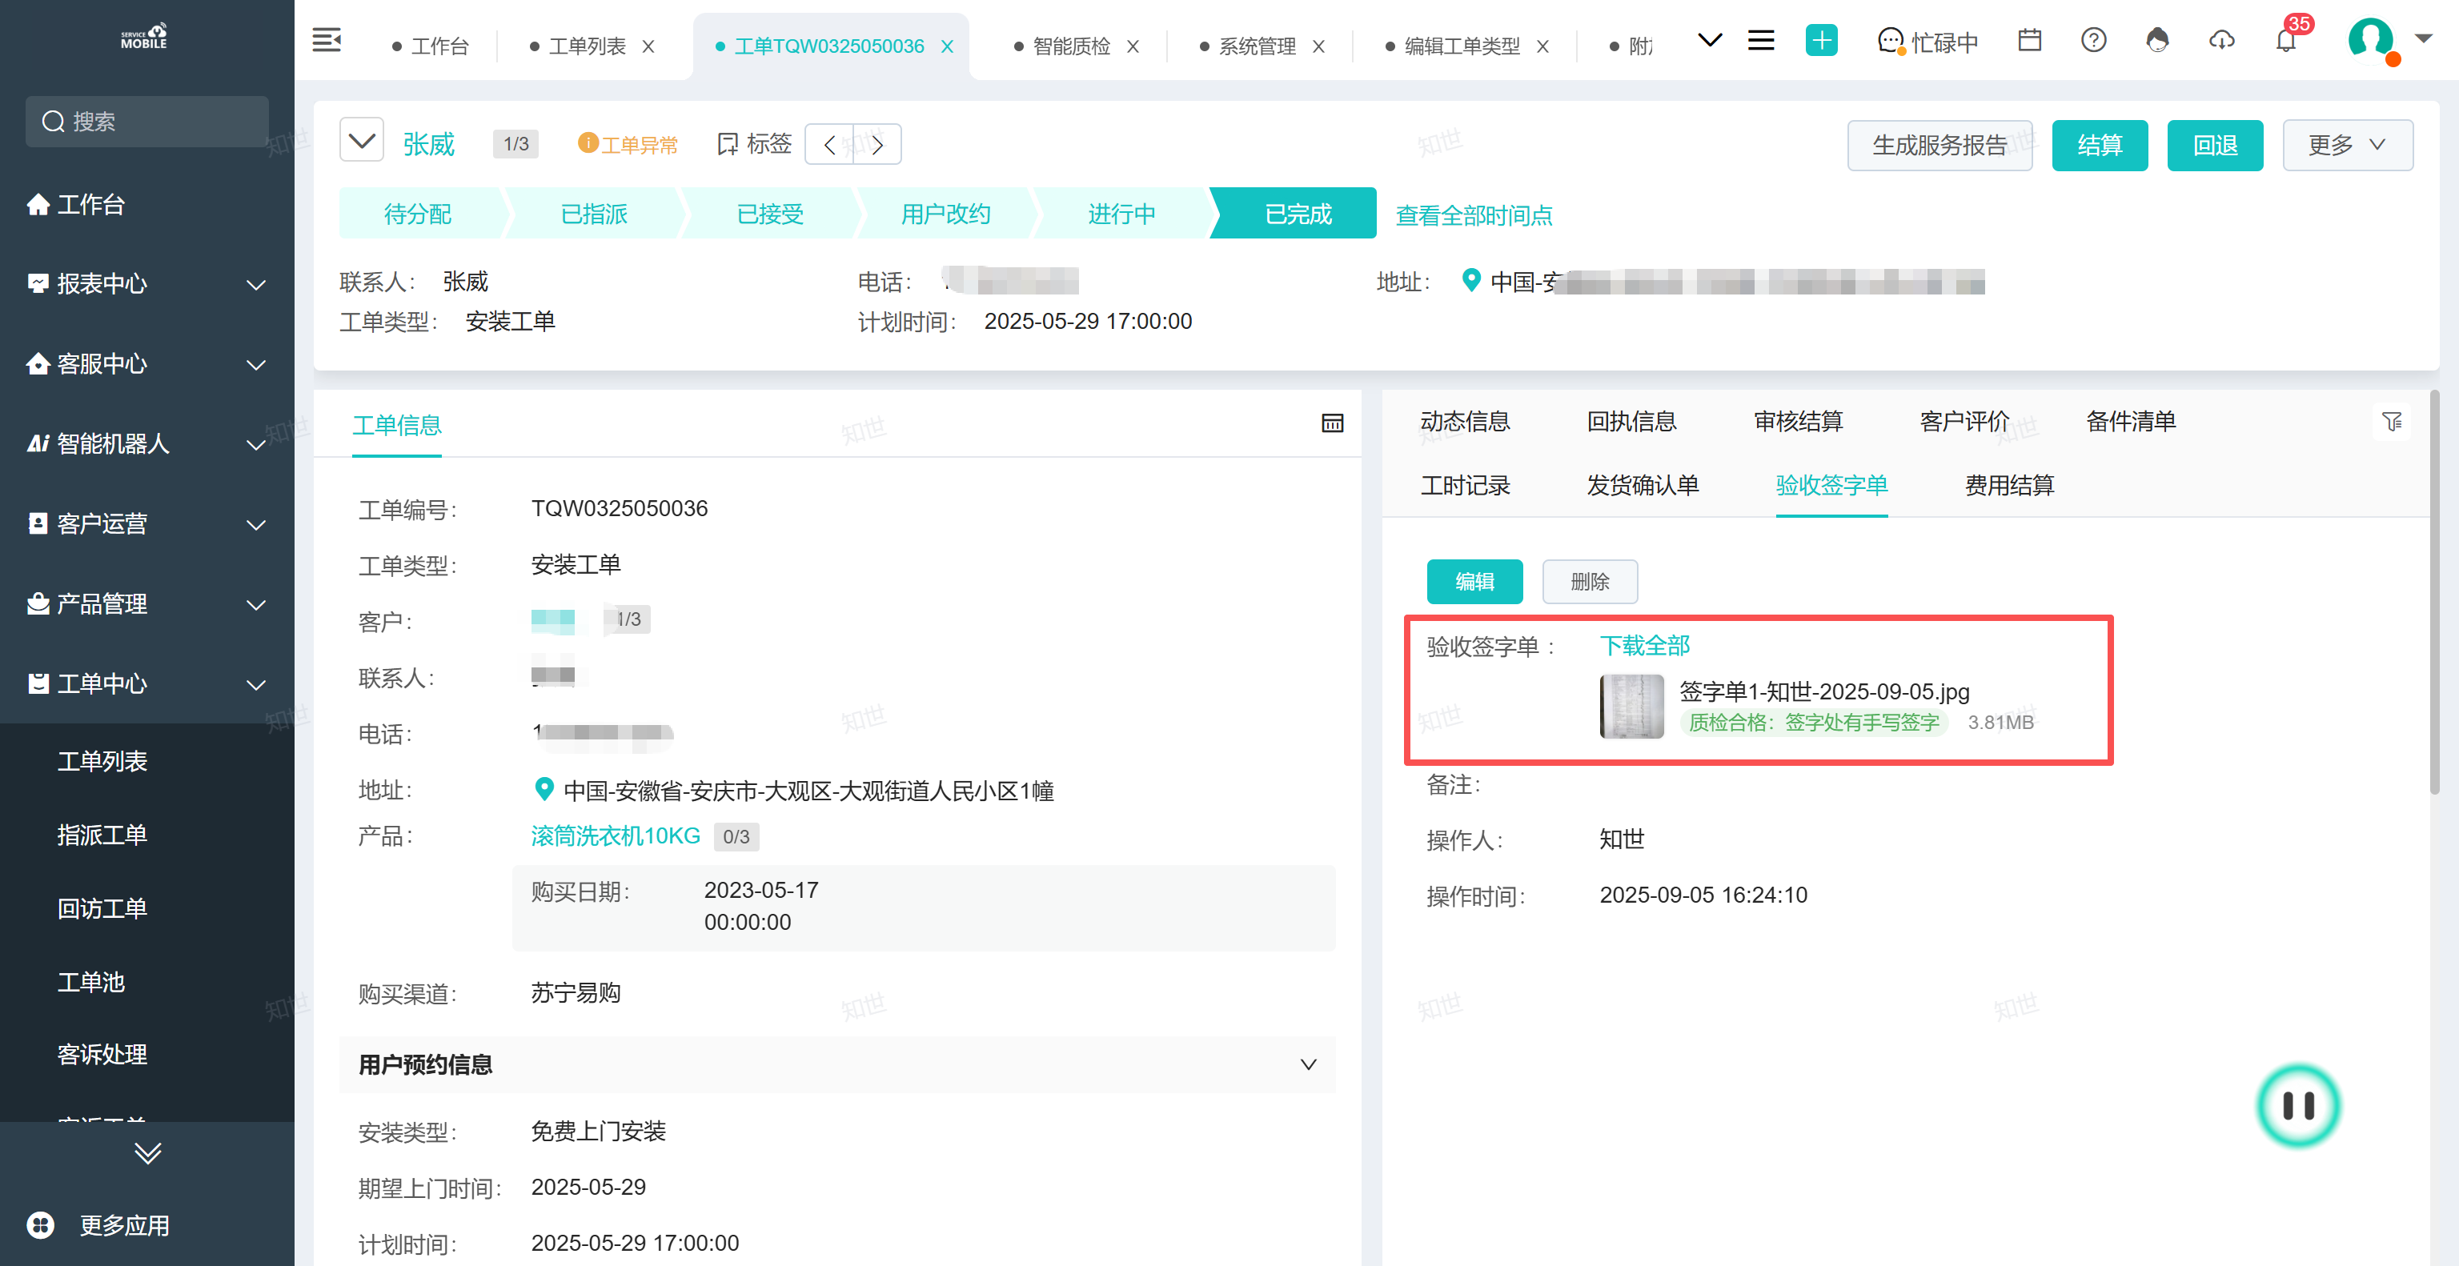Screen dimensions: 2459x1266
Task: Click the 结算 button
Action: (2099, 146)
